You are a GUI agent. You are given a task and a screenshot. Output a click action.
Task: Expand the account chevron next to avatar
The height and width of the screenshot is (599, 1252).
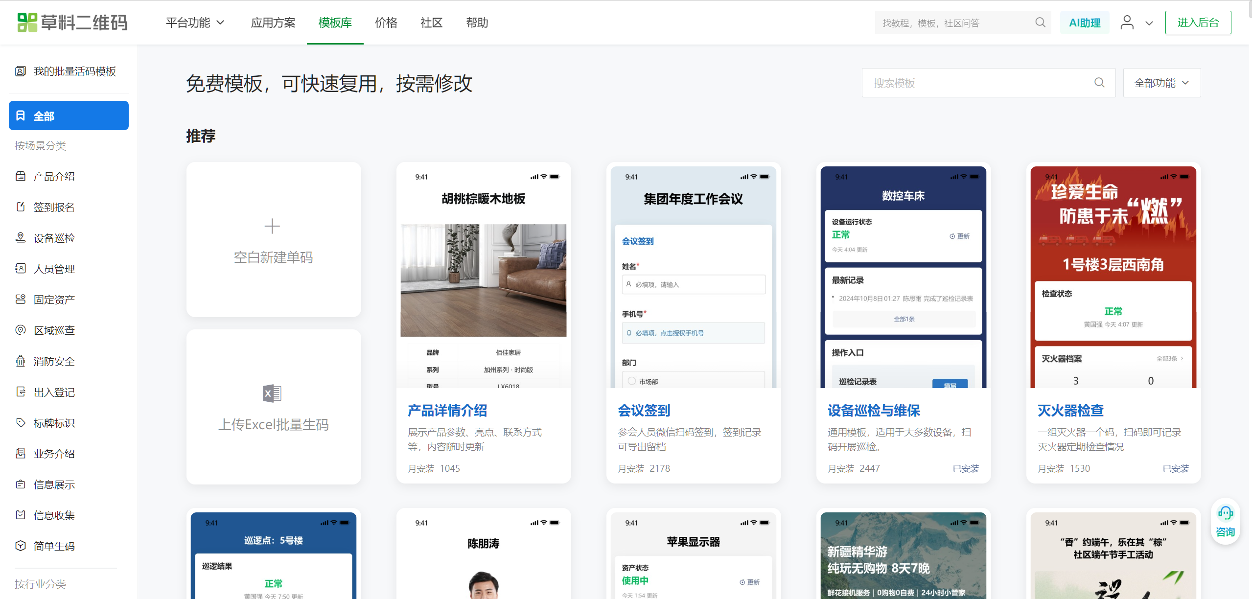pyautogui.click(x=1149, y=23)
